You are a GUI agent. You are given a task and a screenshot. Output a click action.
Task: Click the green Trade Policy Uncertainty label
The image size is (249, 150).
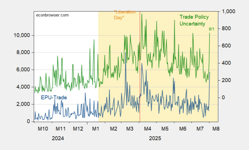point(194,20)
